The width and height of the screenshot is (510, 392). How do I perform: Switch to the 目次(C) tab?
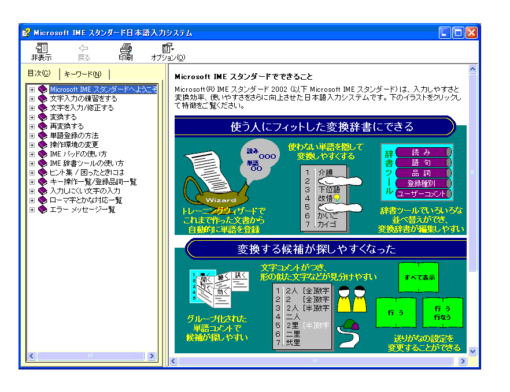(x=39, y=73)
